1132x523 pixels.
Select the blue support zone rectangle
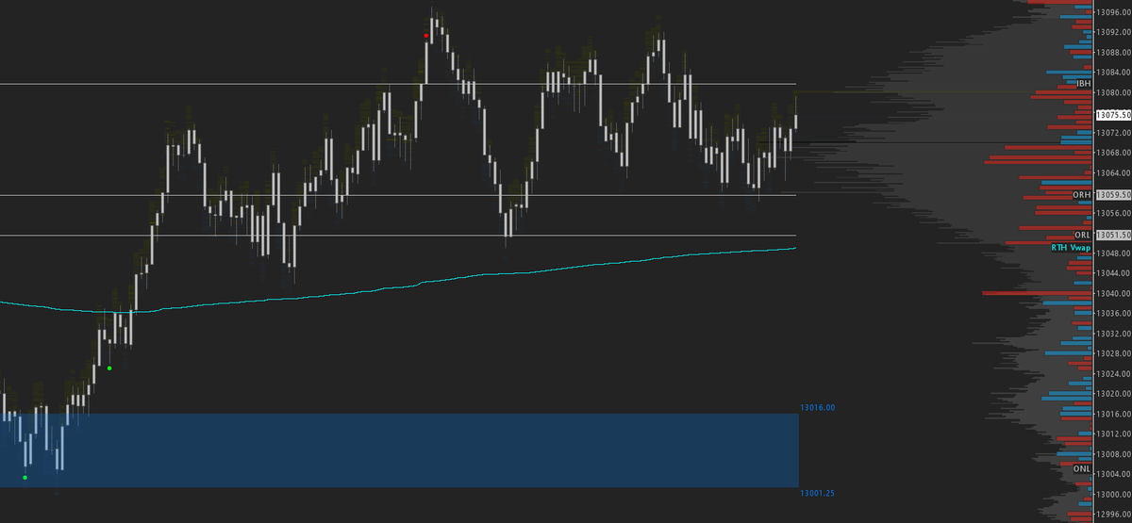[399, 449]
